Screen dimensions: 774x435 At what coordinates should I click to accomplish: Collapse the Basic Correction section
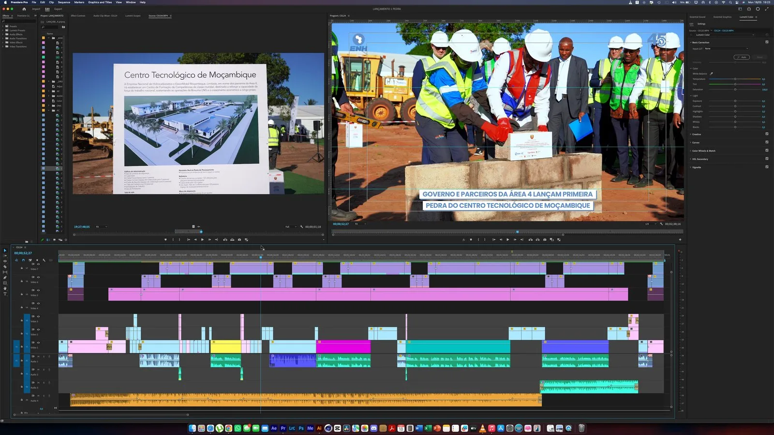point(691,43)
